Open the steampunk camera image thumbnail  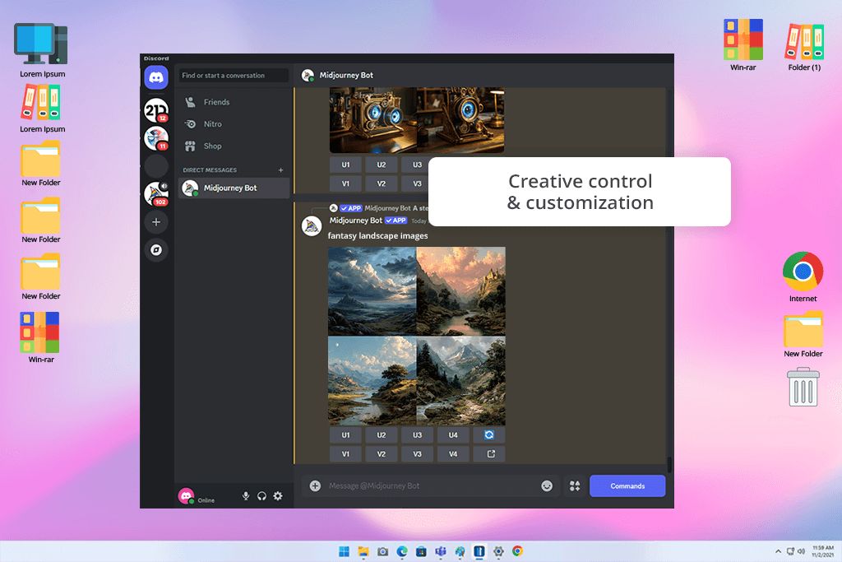[417, 120]
